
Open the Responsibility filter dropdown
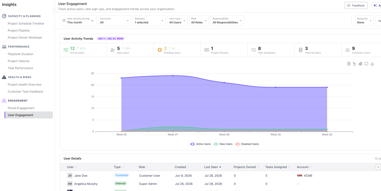227,21
